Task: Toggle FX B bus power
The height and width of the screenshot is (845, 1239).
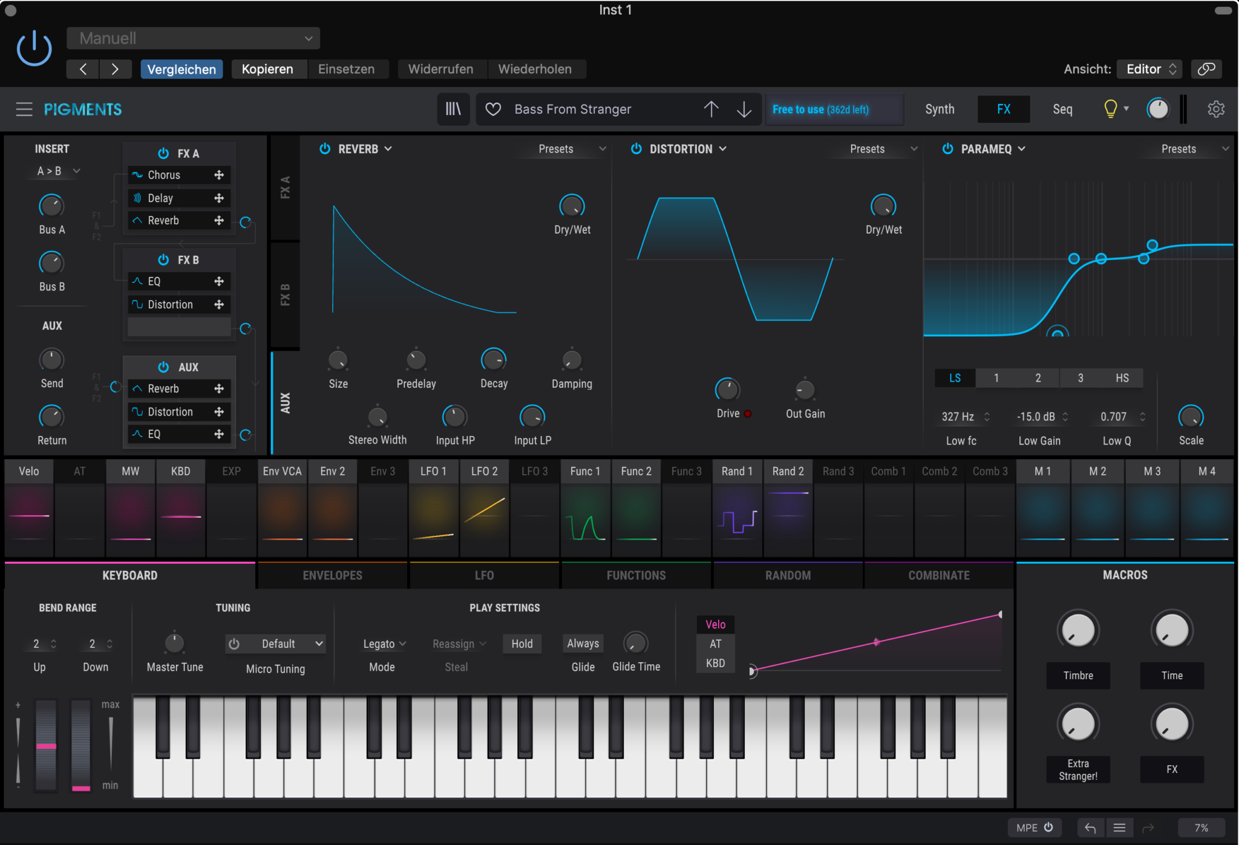Action: 163,259
